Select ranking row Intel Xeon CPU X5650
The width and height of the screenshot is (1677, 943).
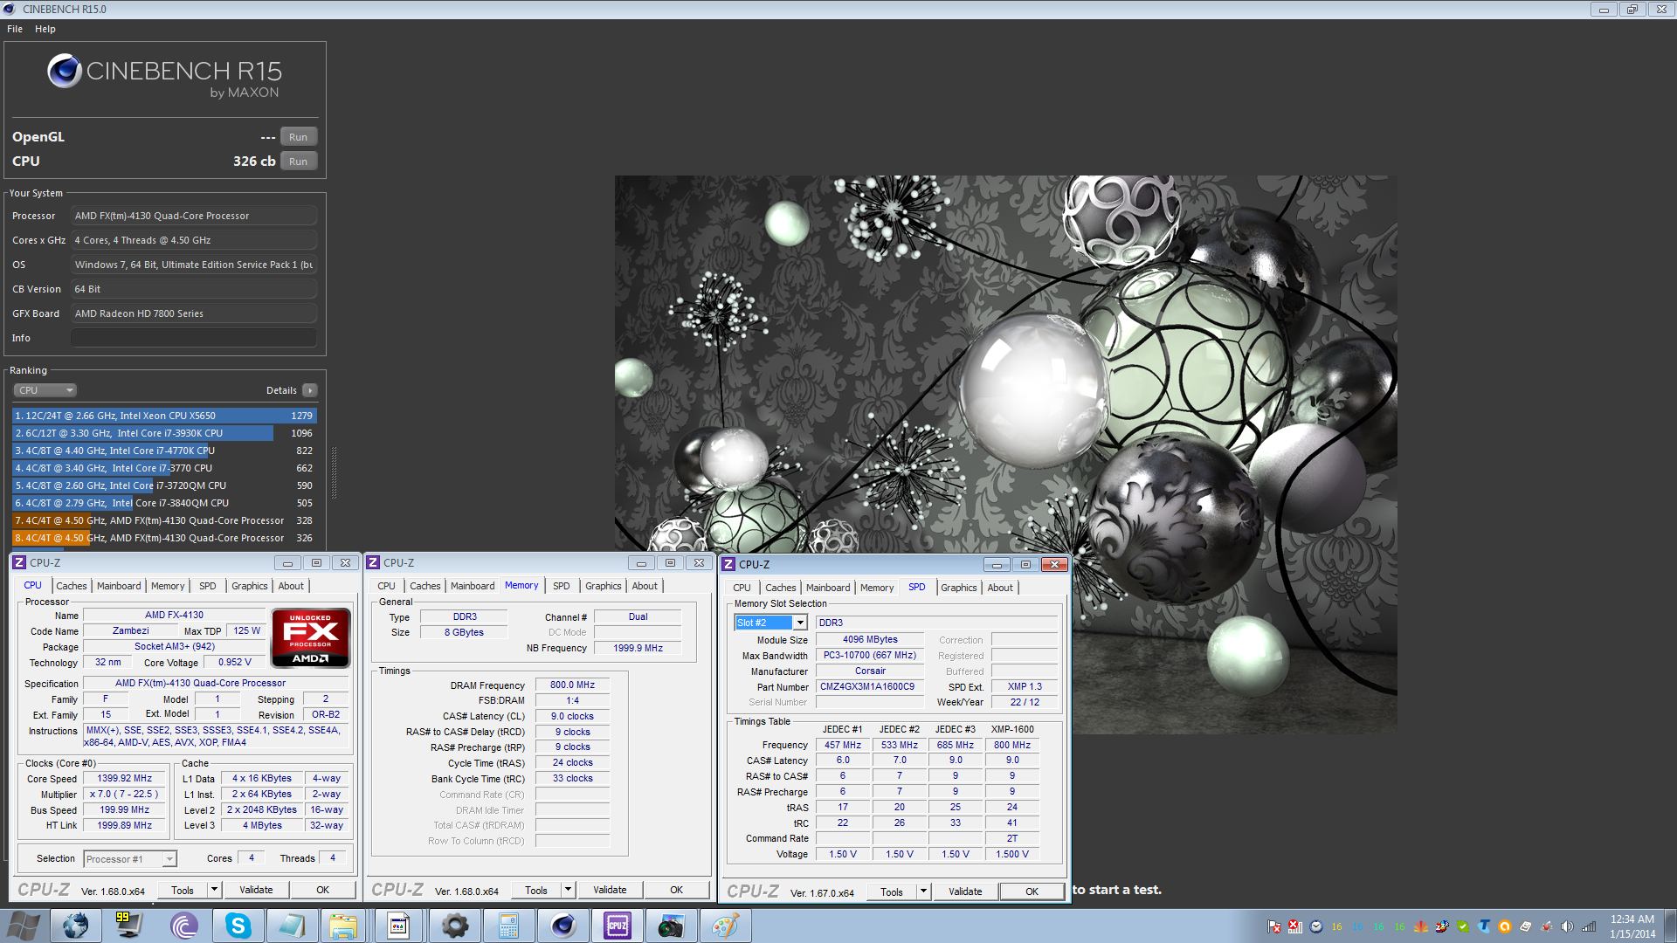(x=164, y=416)
